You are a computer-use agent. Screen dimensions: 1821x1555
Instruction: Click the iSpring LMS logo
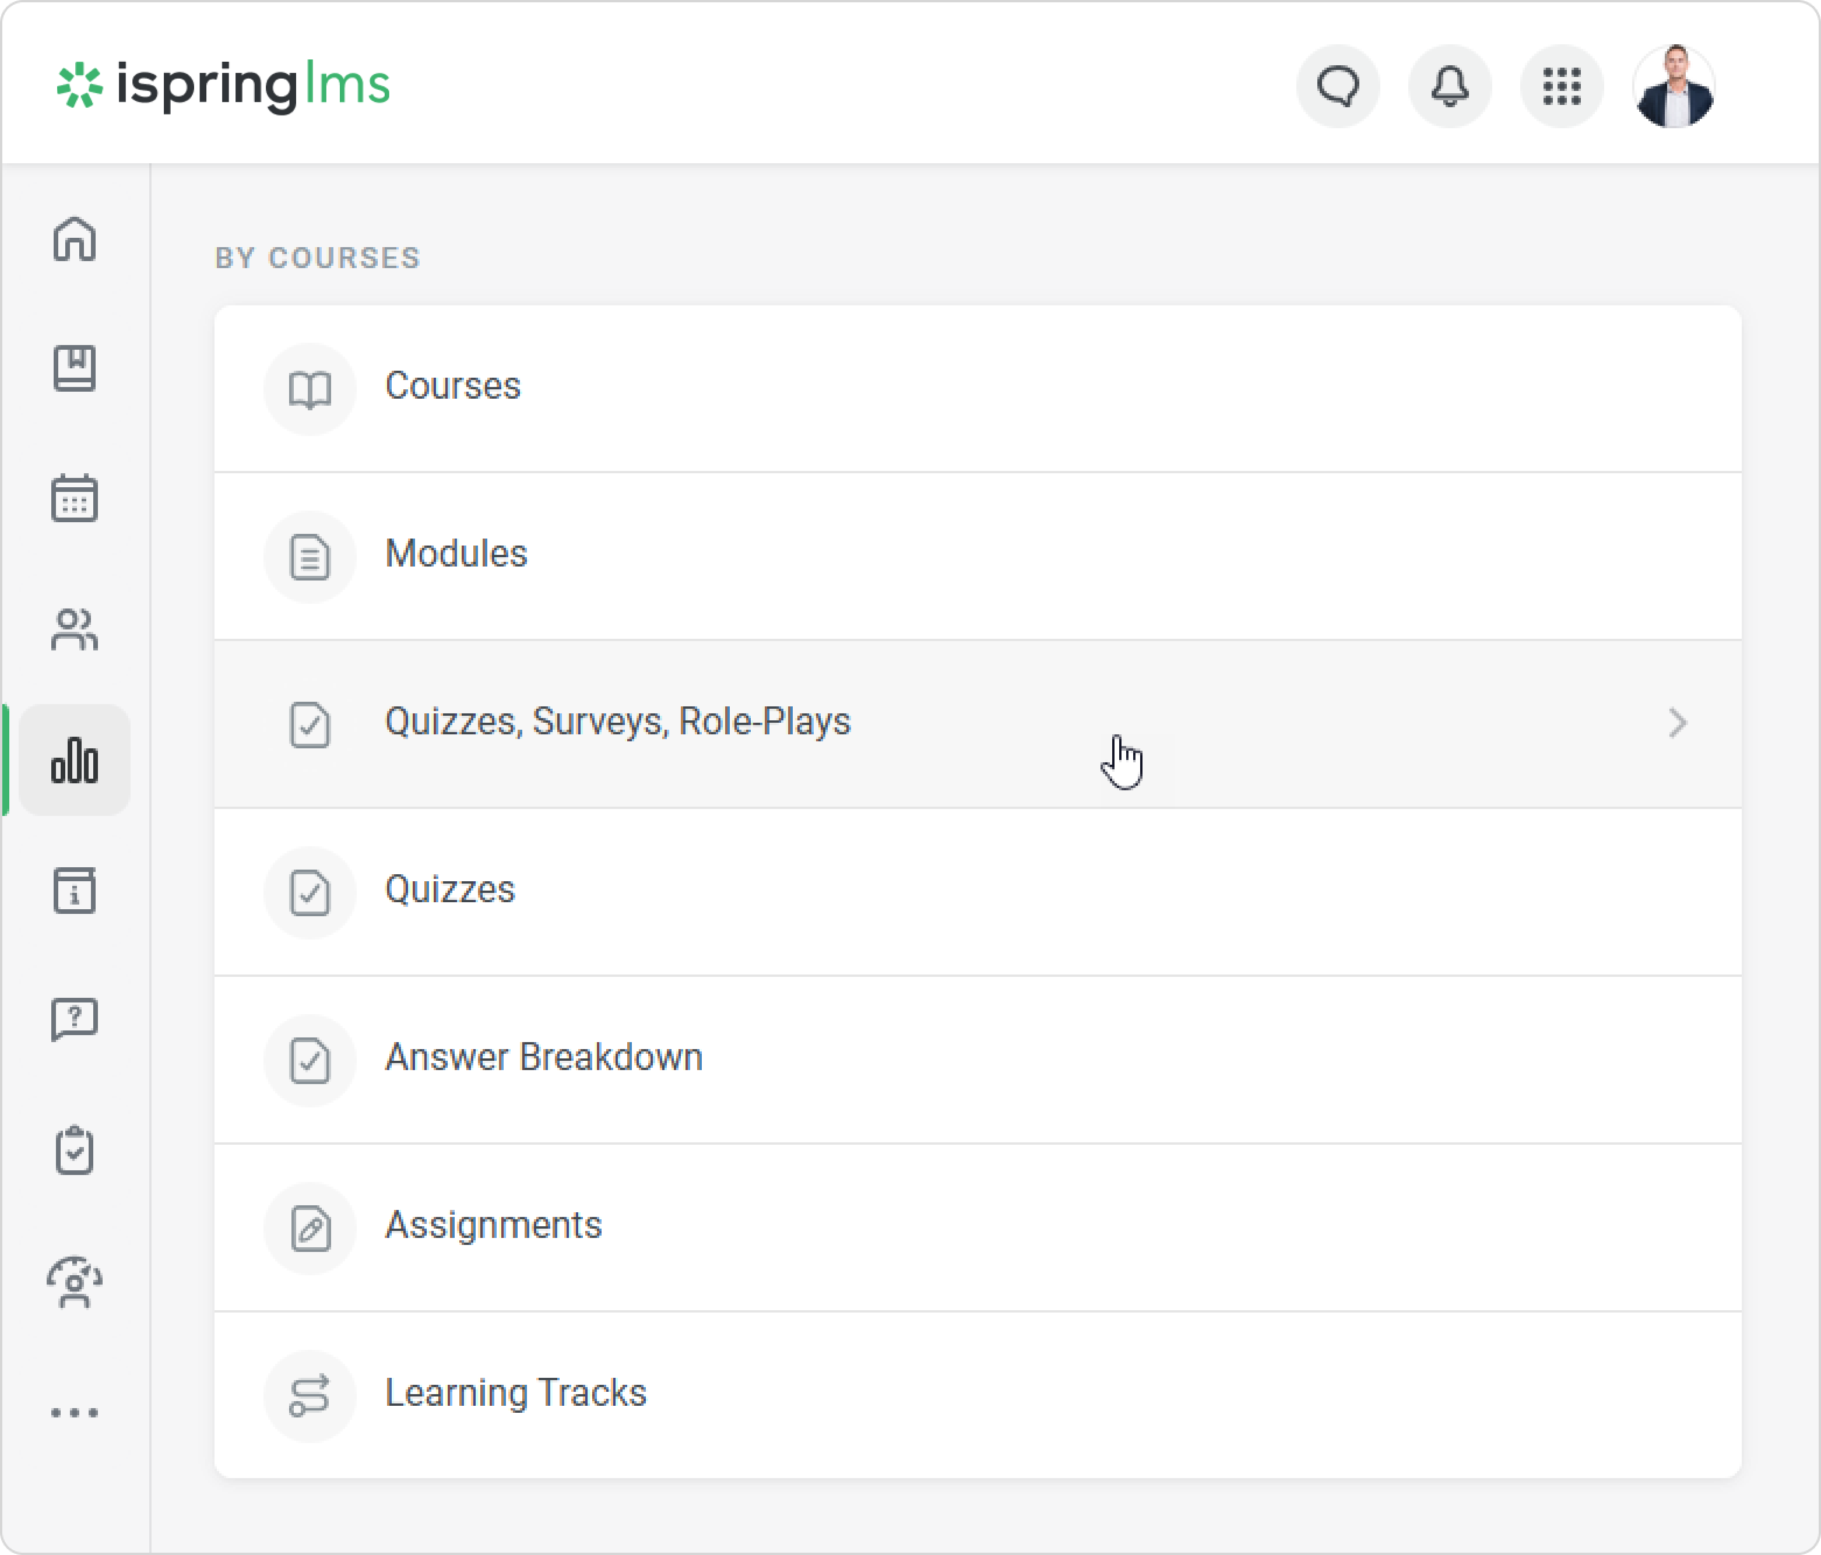click(x=223, y=86)
